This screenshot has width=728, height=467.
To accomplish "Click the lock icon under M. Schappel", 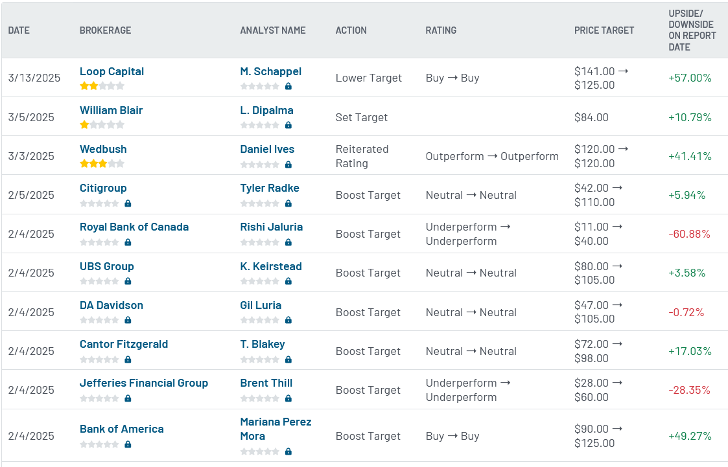I will pyautogui.click(x=288, y=86).
